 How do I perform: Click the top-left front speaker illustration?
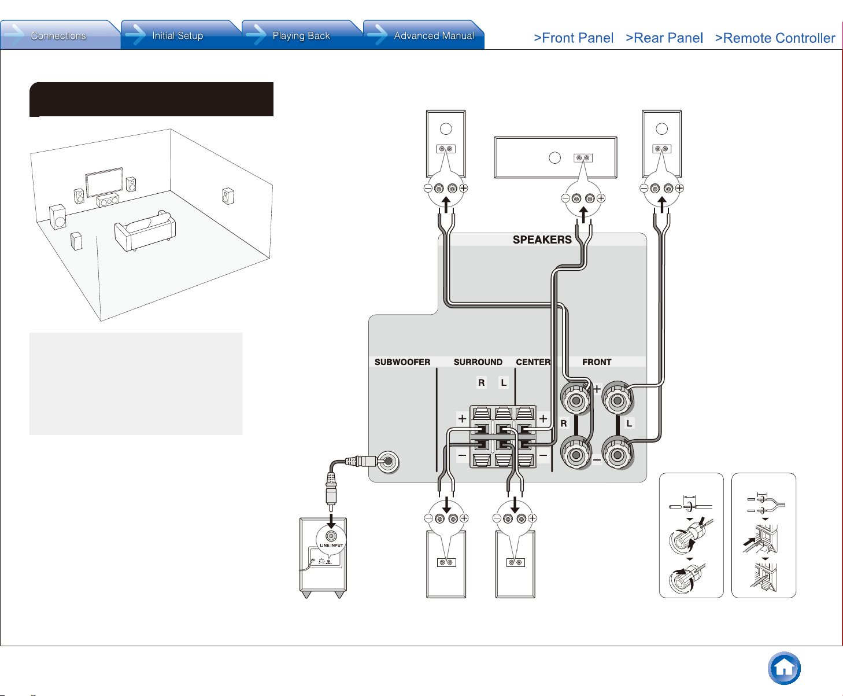pyautogui.click(x=446, y=143)
